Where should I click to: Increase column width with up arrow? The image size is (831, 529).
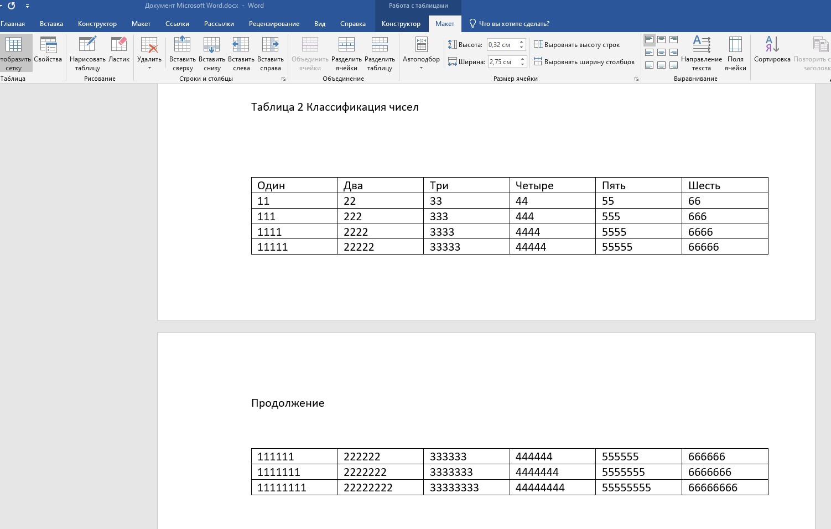pyautogui.click(x=522, y=59)
